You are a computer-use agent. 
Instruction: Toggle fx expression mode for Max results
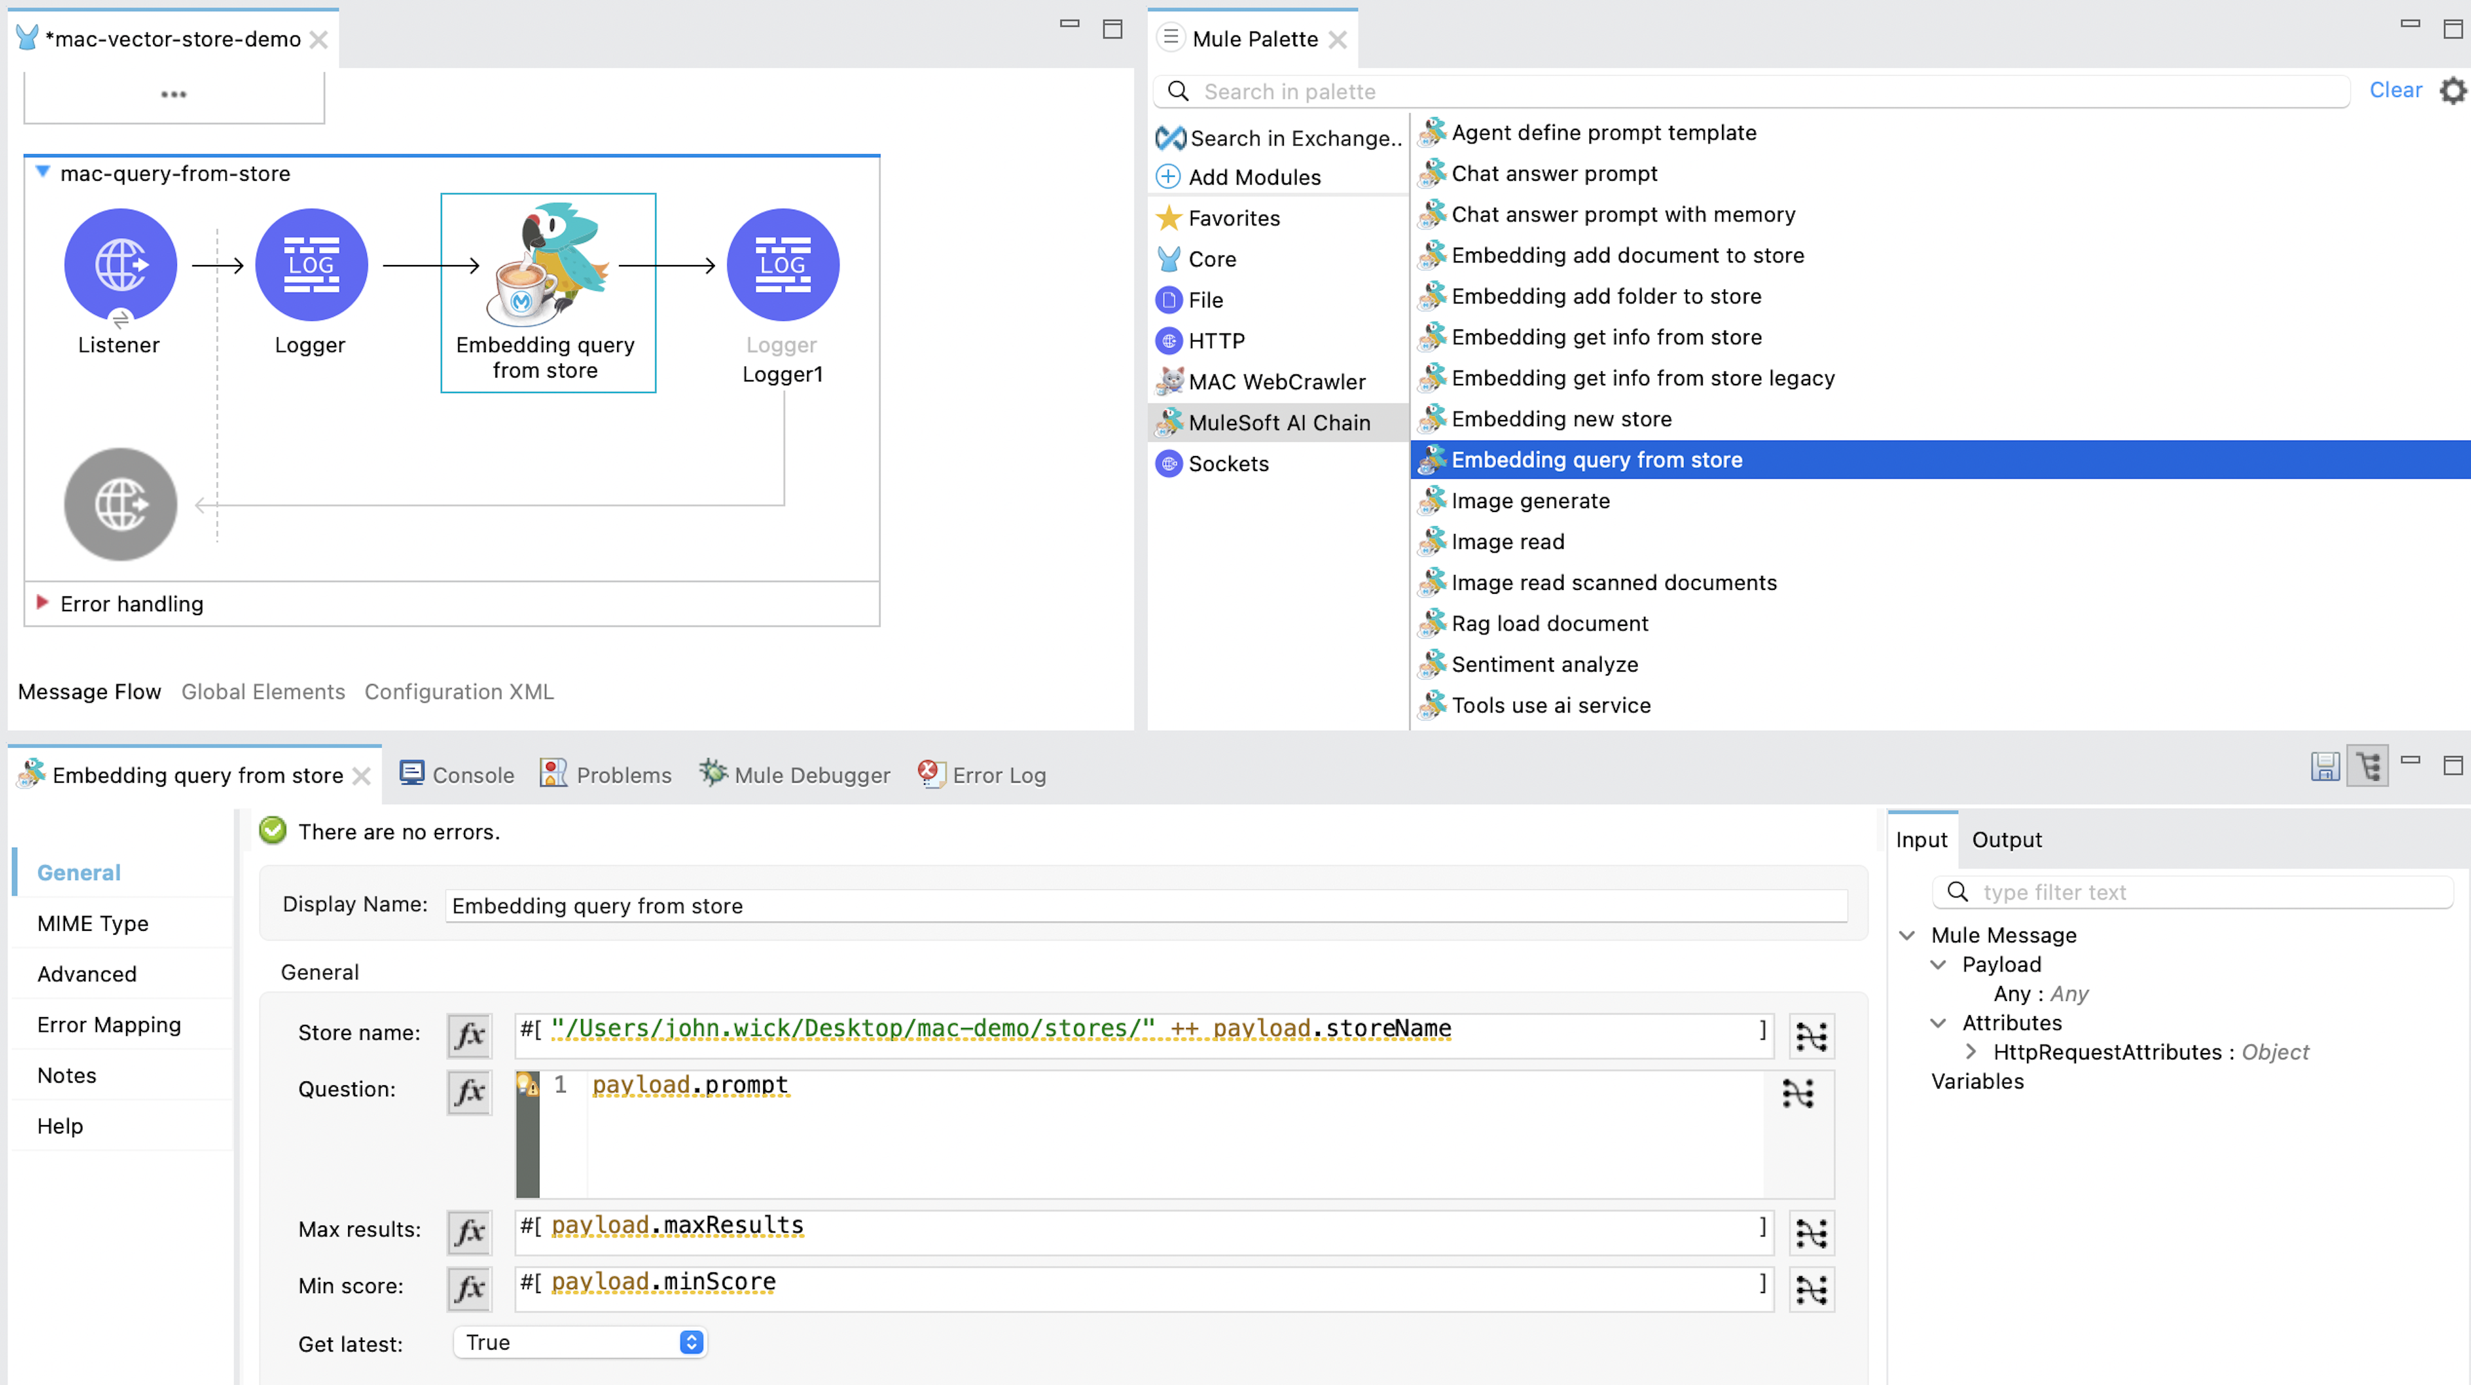(469, 1231)
